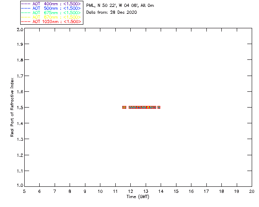Click the y-axis tick label 1.4
The image size is (259, 207).
[x=20, y=123]
